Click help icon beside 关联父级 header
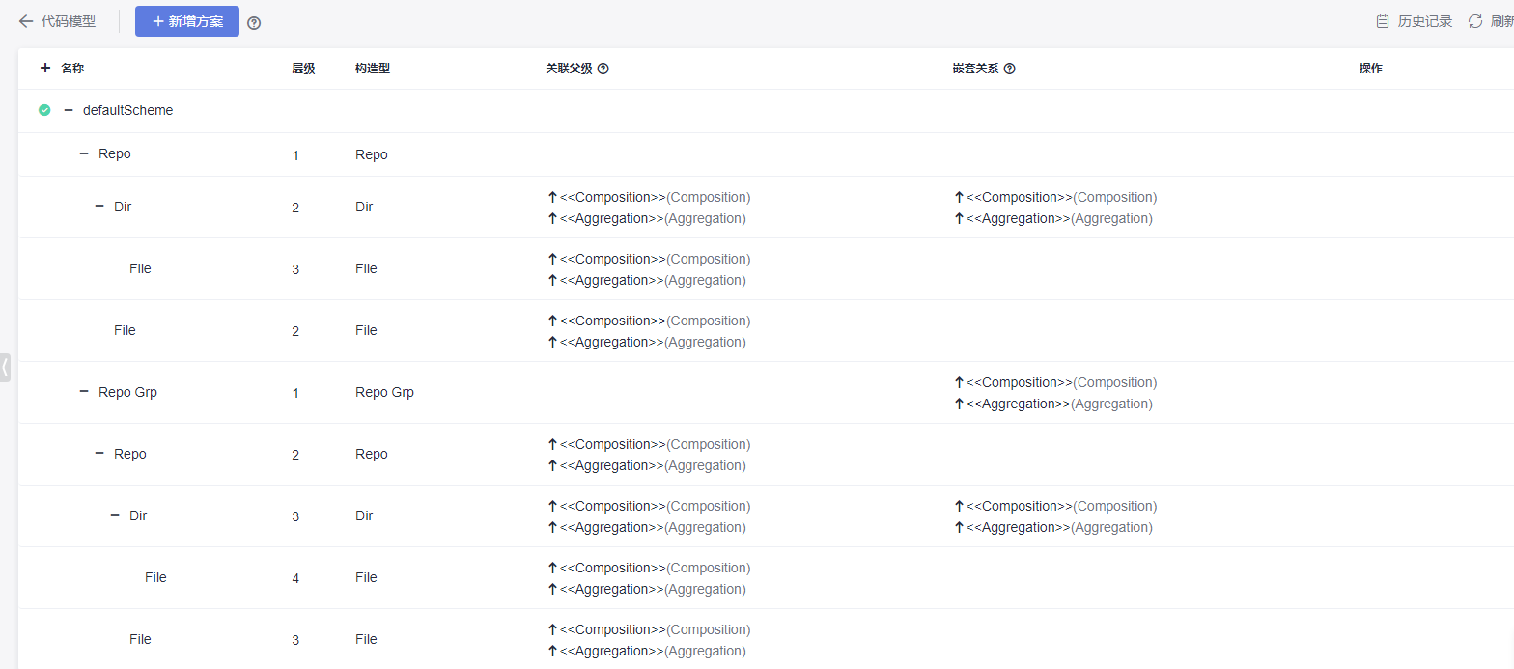Image resolution: width=1514 pixels, height=669 pixels. (x=603, y=69)
